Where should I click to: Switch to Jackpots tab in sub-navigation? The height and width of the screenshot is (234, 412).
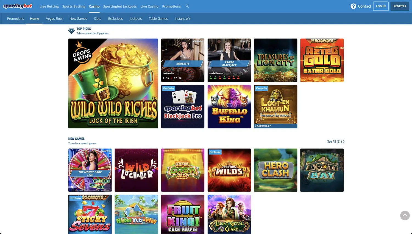click(136, 19)
